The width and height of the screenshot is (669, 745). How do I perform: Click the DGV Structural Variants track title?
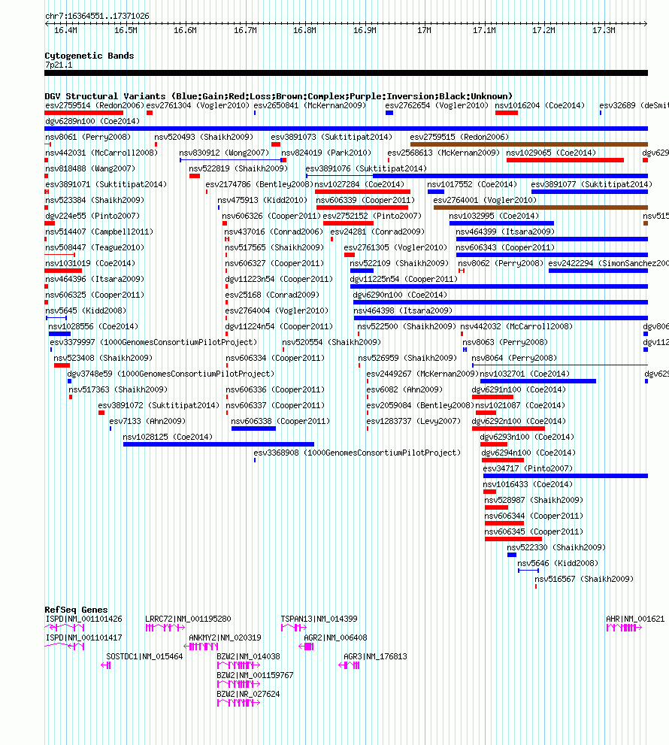tap(278, 96)
